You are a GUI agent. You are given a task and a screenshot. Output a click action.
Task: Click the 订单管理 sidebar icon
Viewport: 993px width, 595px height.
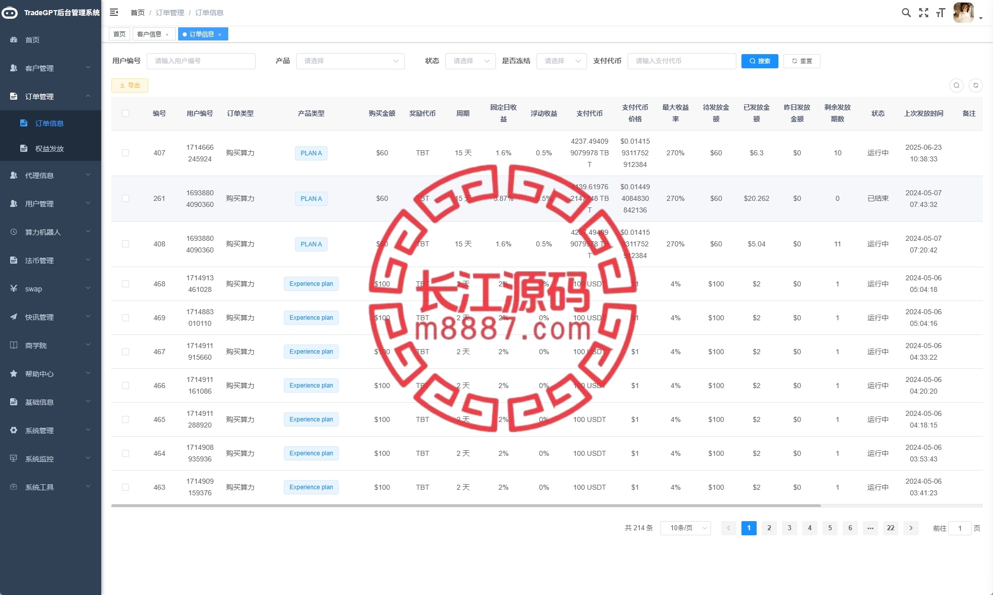tap(14, 96)
